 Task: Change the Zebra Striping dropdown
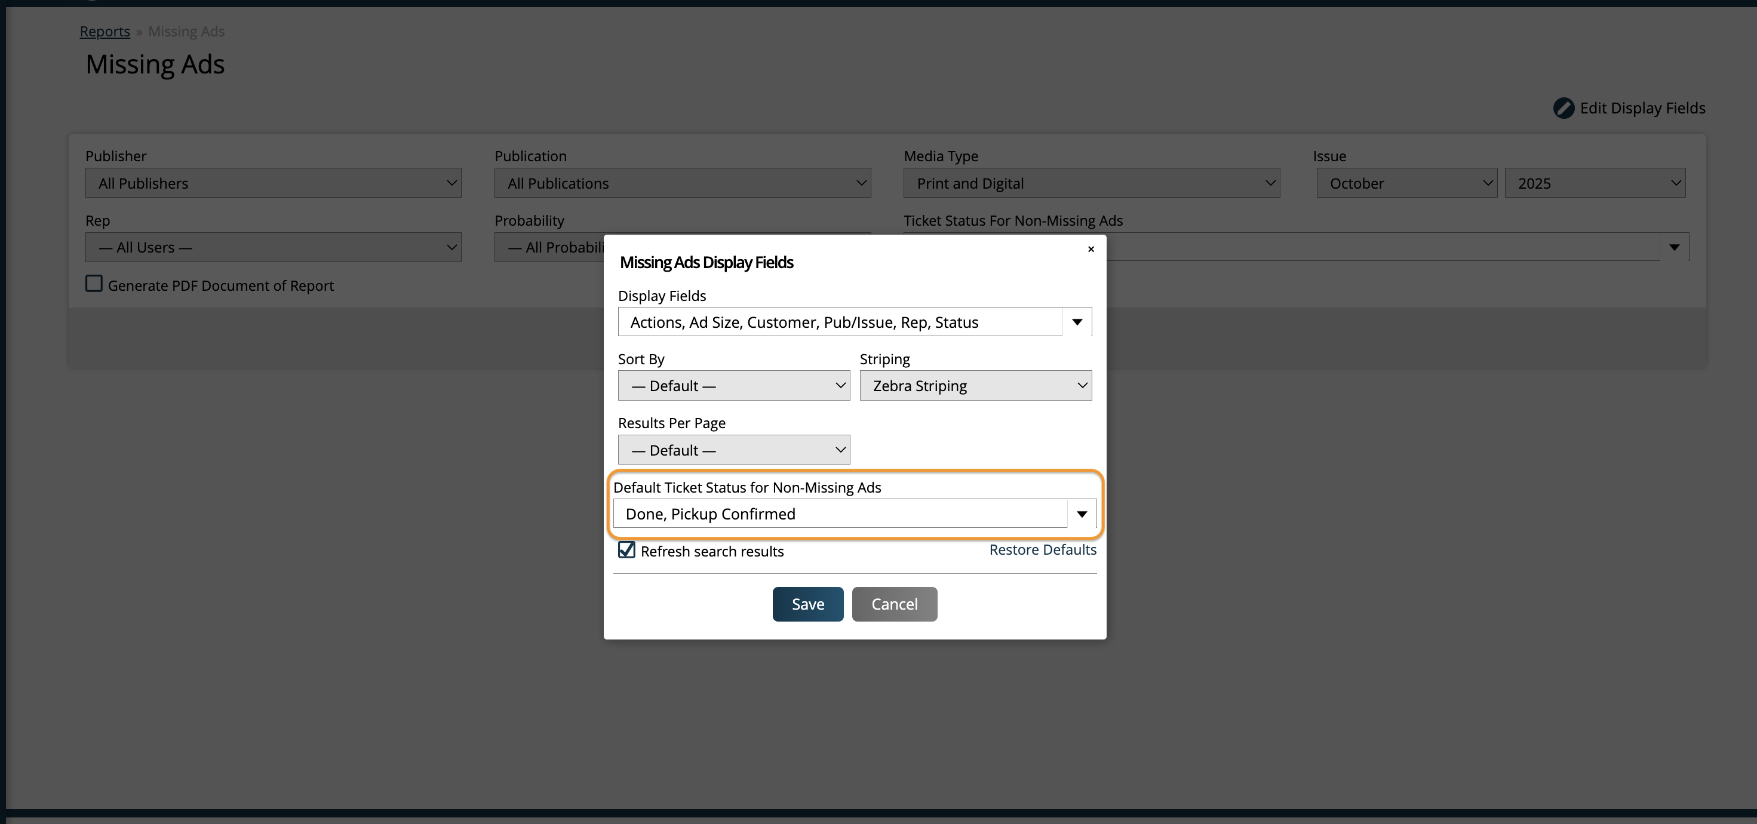click(x=975, y=385)
